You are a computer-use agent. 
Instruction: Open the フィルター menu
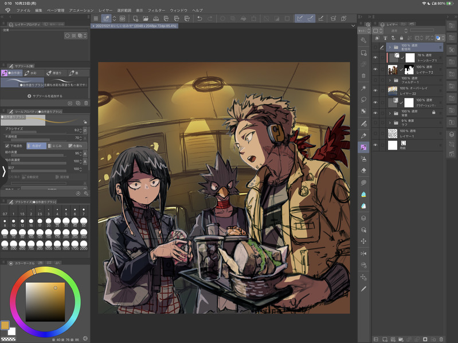tap(156, 10)
